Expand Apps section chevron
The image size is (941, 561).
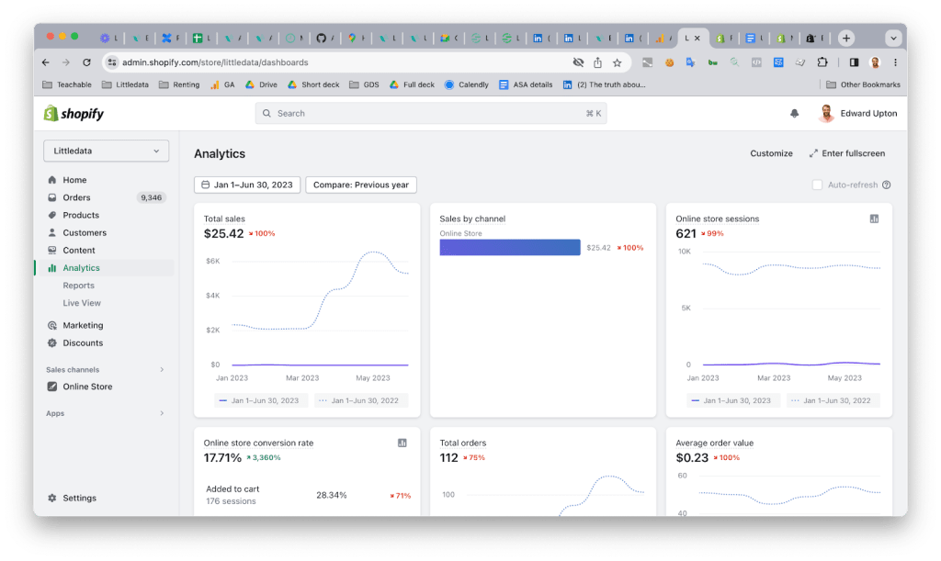[162, 413]
